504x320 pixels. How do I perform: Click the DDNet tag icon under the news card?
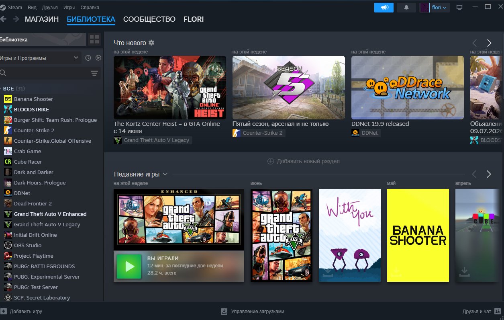click(355, 133)
